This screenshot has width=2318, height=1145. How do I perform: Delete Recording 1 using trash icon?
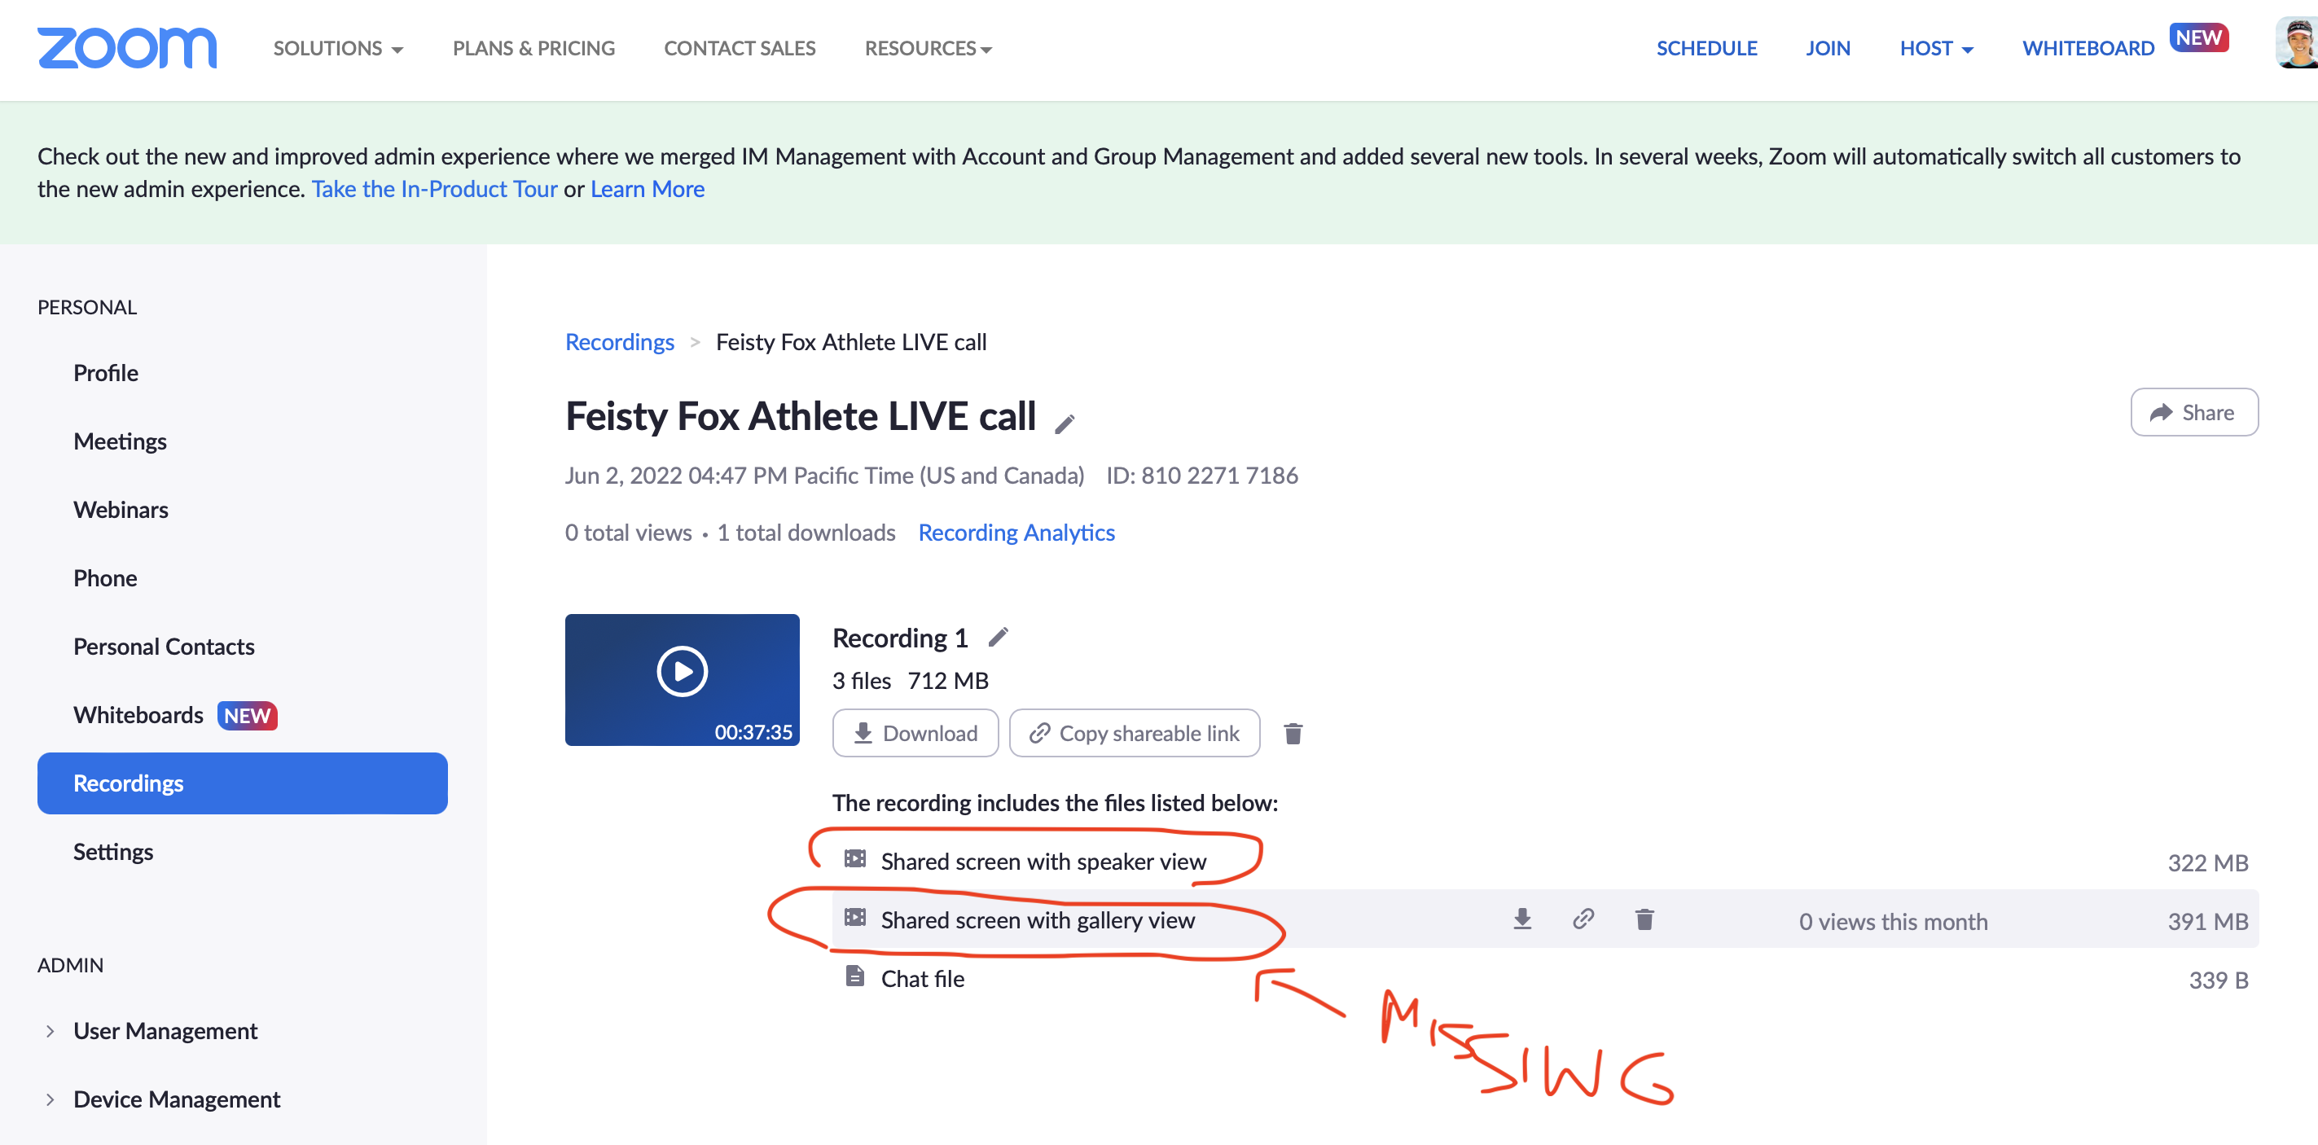pyautogui.click(x=1293, y=734)
